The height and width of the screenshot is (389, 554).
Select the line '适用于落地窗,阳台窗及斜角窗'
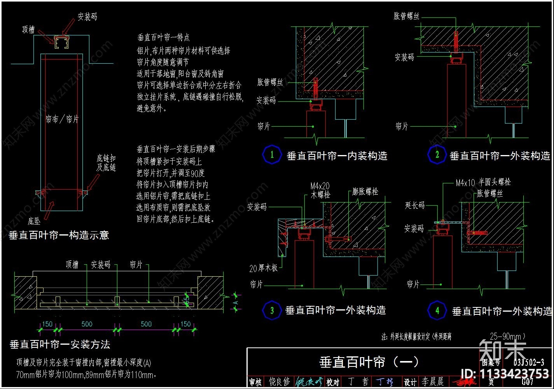click(x=180, y=73)
